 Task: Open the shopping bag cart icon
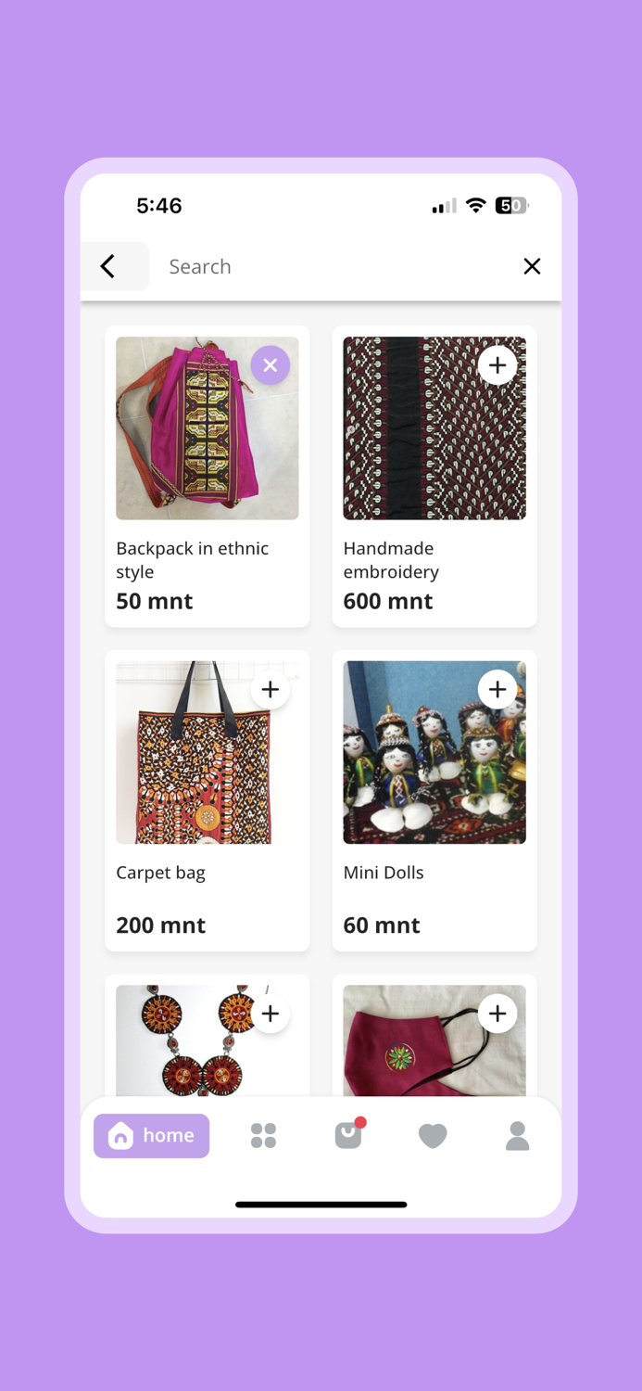click(349, 1135)
